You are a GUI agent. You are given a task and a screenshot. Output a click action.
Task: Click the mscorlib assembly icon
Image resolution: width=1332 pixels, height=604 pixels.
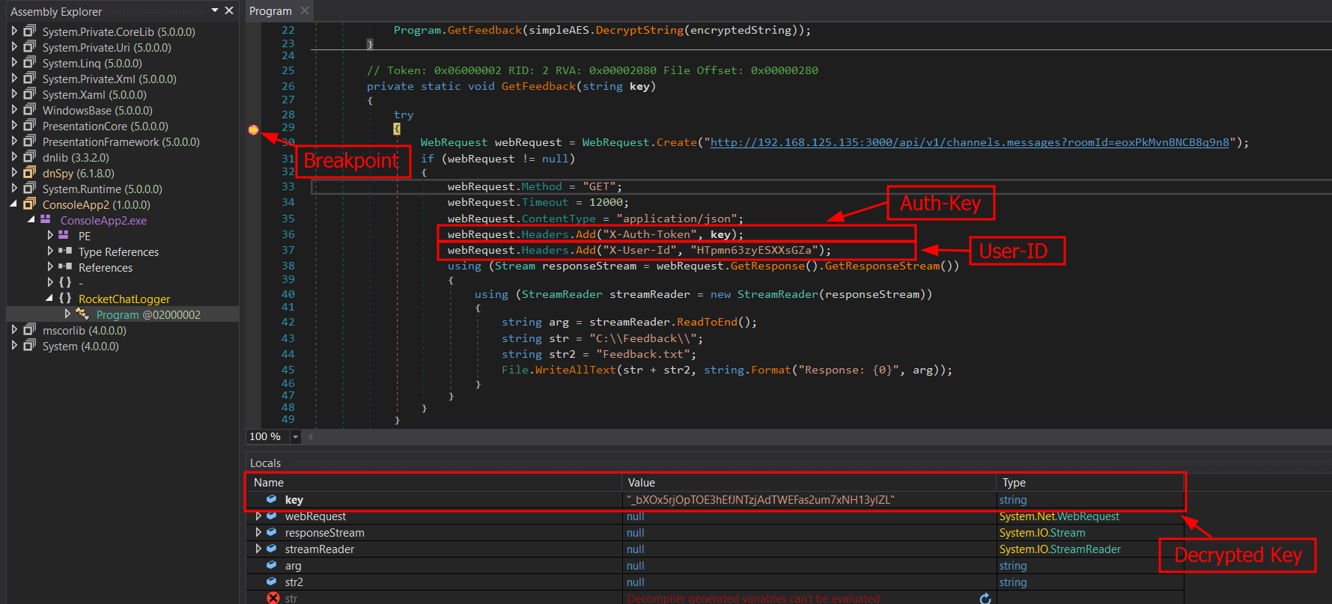(29, 330)
